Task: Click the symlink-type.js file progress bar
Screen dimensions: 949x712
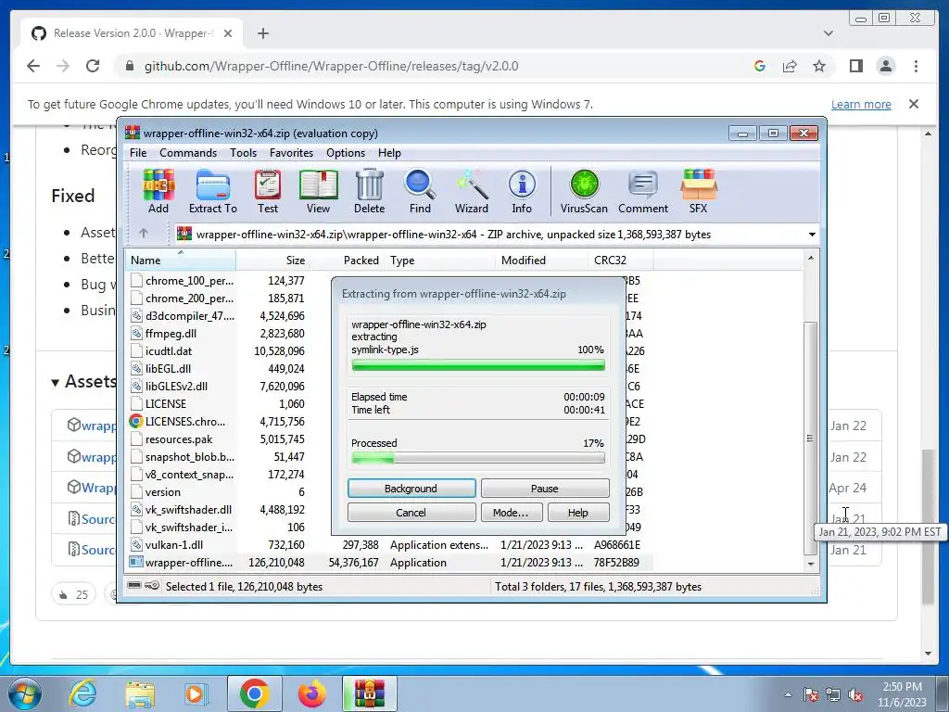Action: (x=478, y=365)
